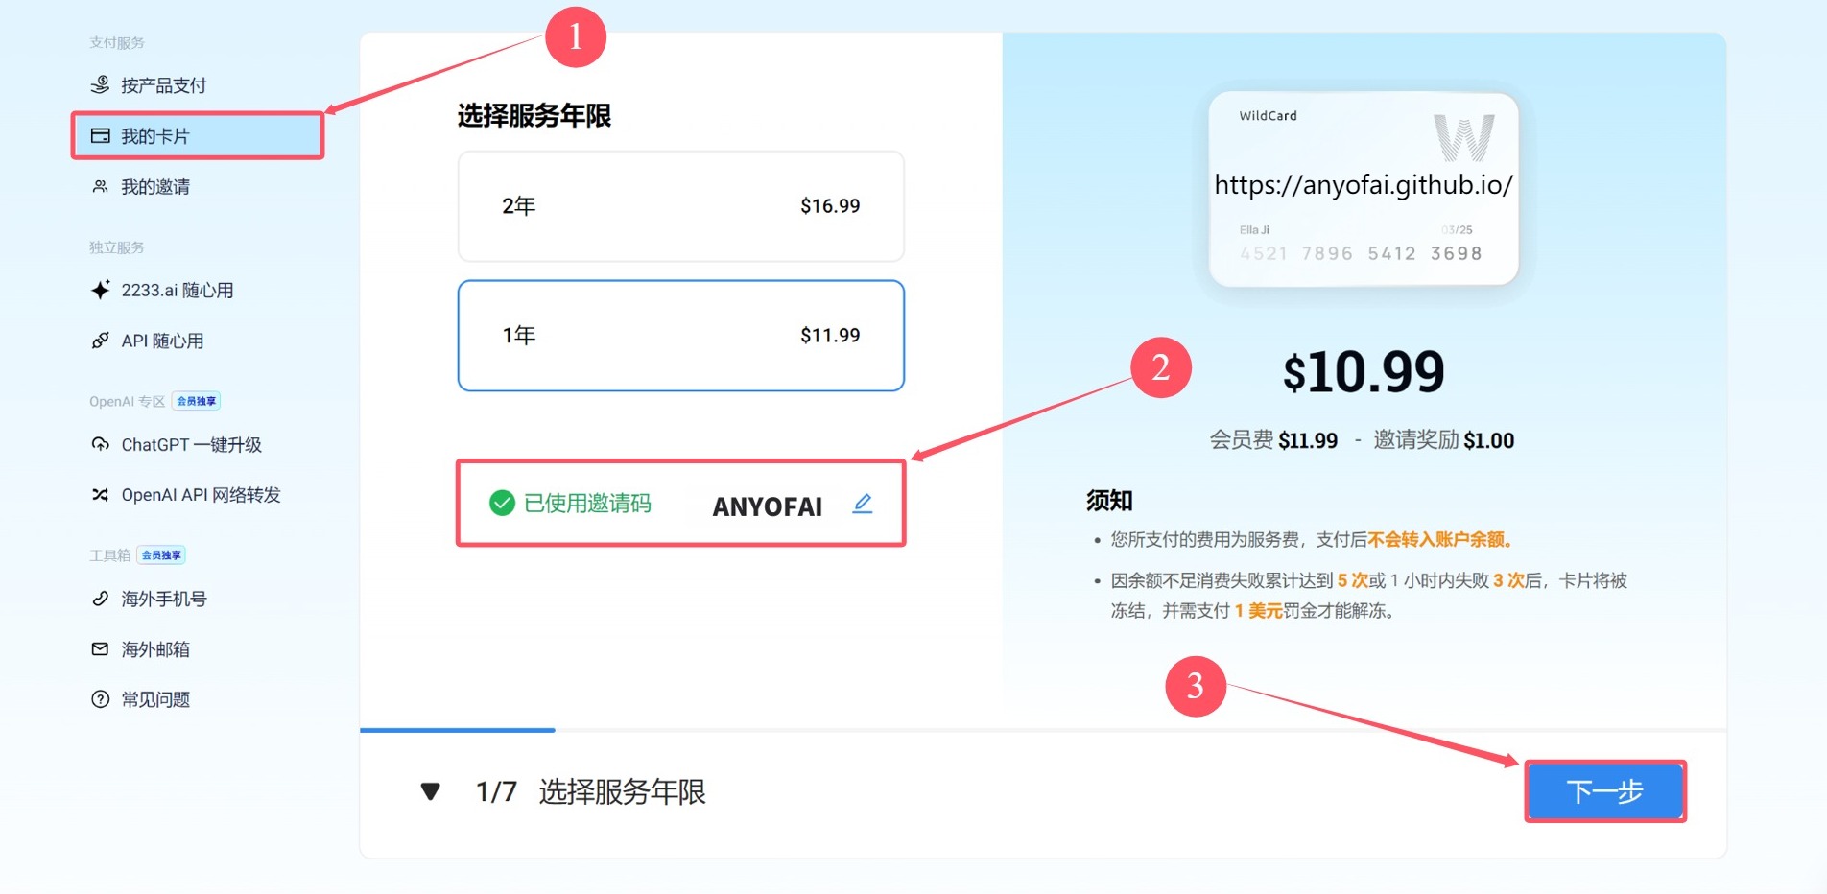The height and width of the screenshot is (894, 1827).
Task: Click the WildCard card preview image
Action: point(1364,189)
